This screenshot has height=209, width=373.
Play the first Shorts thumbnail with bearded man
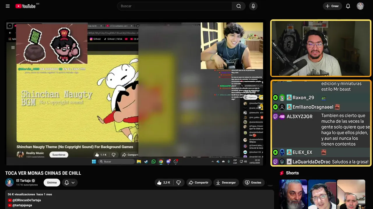(x=293, y=194)
